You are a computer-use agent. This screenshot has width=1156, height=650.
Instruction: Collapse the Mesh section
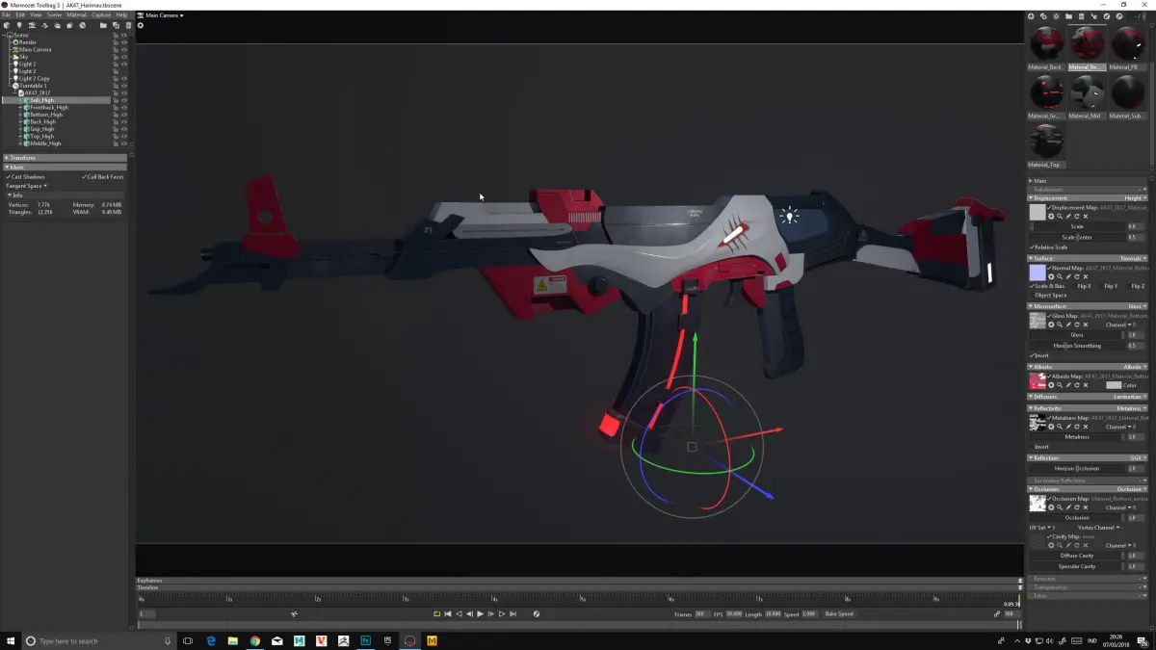click(x=65, y=168)
